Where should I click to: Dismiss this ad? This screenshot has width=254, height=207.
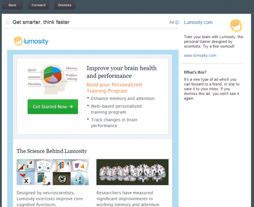coord(65,5)
